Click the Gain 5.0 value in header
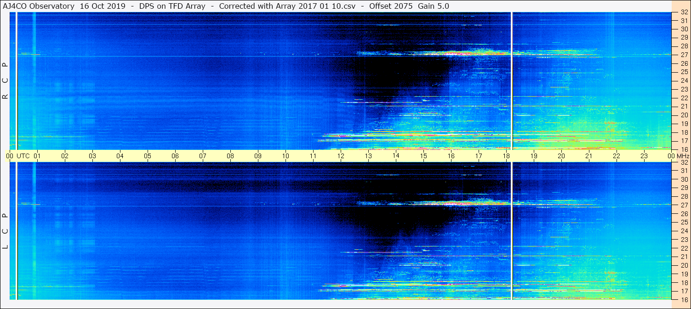Viewport: 691px width, 309px height. (x=434, y=6)
